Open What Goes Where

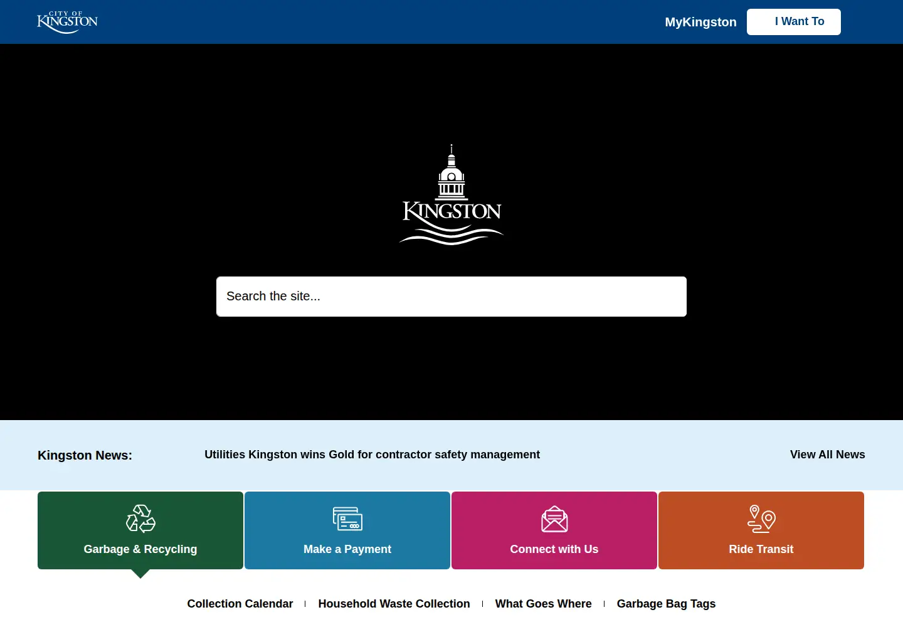[543, 604]
